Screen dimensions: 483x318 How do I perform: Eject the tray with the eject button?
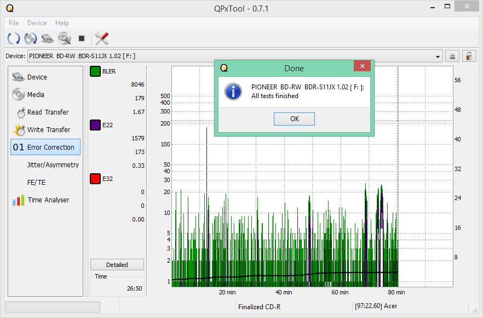[x=452, y=56]
